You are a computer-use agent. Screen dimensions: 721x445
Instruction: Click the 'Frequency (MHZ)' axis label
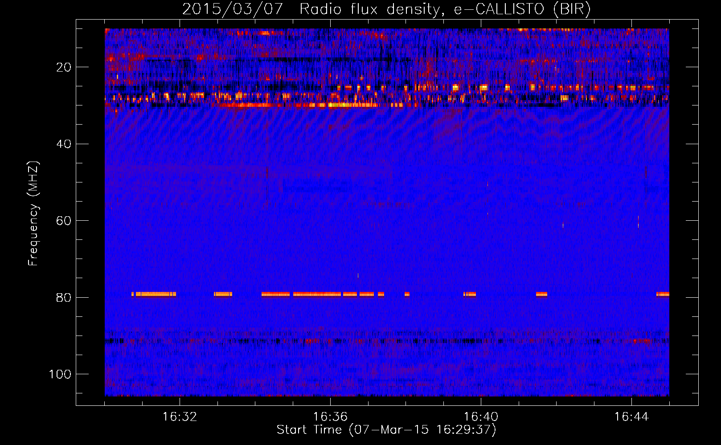click(x=33, y=214)
